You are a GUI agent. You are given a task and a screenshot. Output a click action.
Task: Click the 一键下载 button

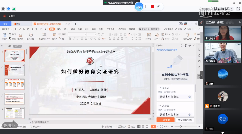click(165, 120)
